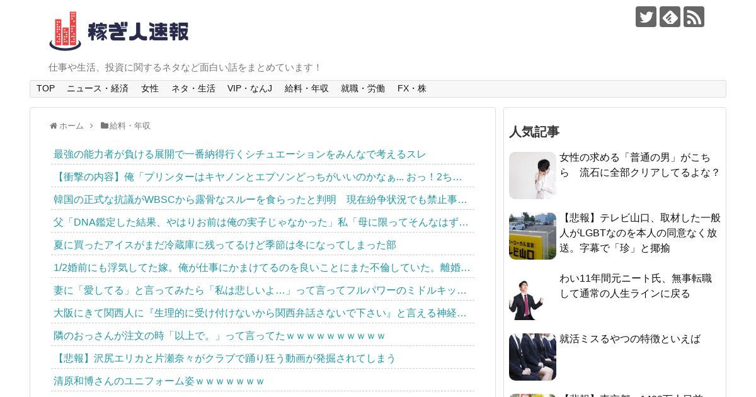Open popular article テレビ山口 LGBT 放送

[x=640, y=233]
